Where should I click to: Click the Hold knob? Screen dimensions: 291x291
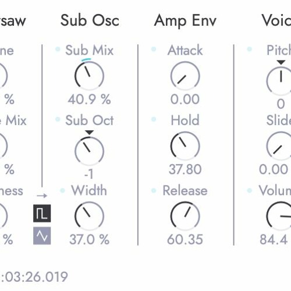pos(185,145)
